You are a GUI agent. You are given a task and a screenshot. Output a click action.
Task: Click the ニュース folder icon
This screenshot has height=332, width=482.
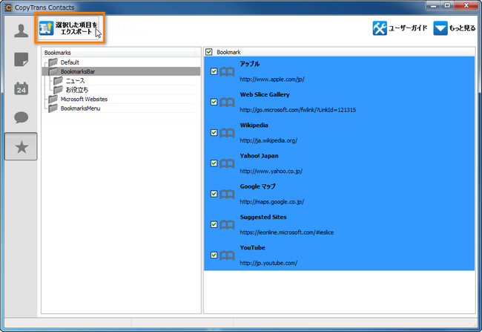tap(58, 81)
